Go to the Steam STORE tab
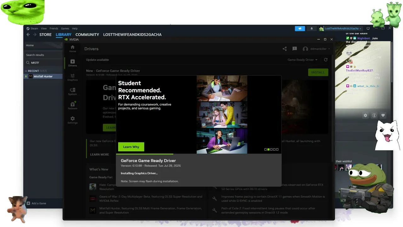The height and width of the screenshot is (227, 403). pos(45,35)
